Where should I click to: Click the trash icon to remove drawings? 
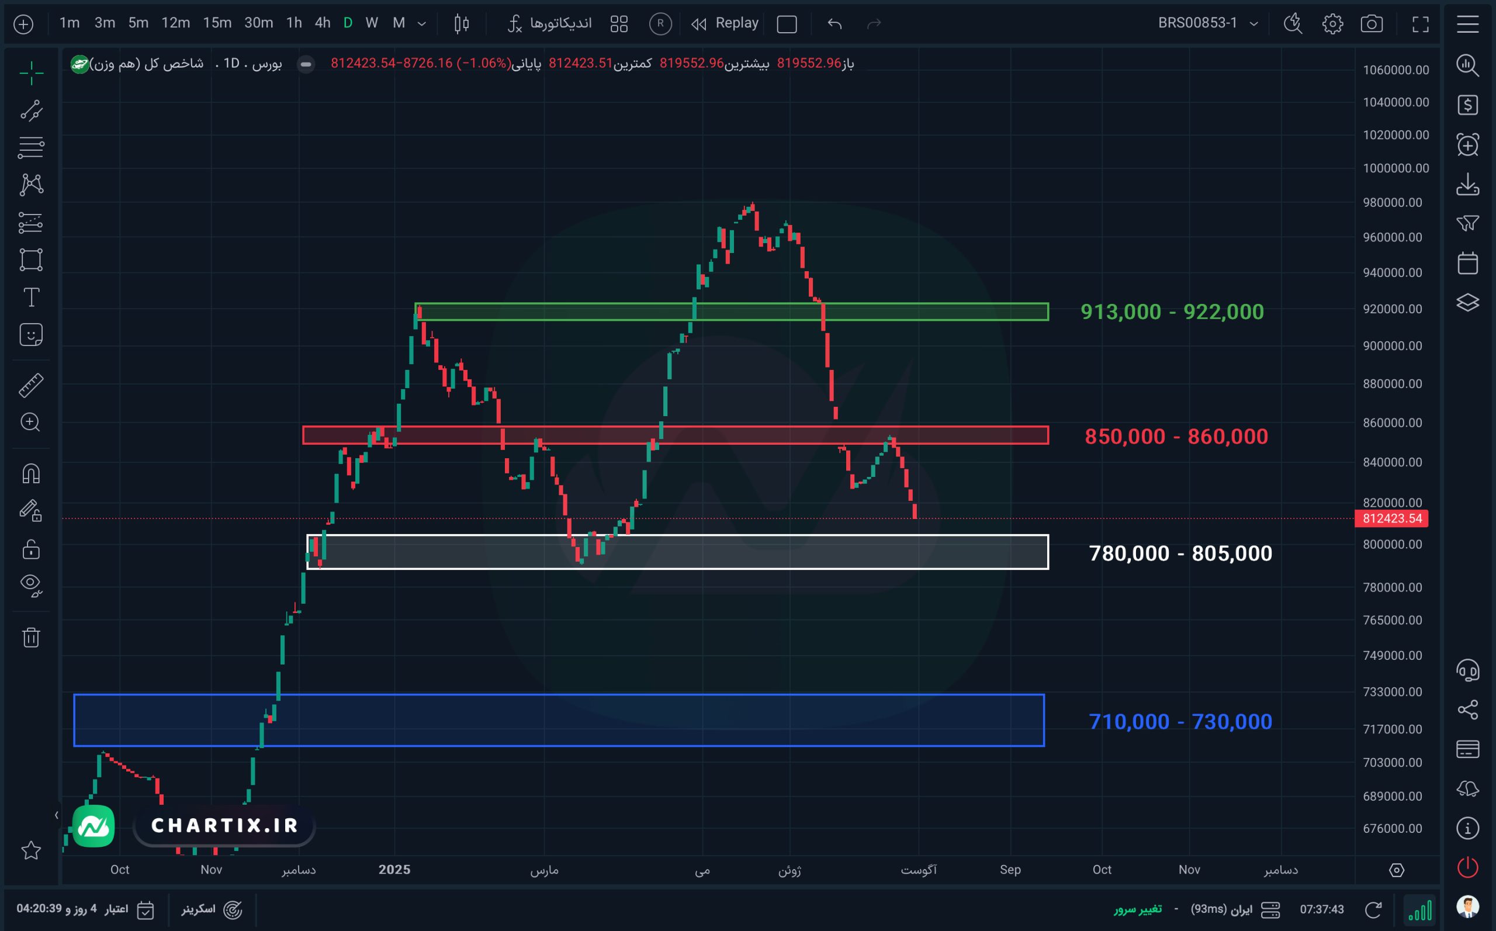coord(31,636)
